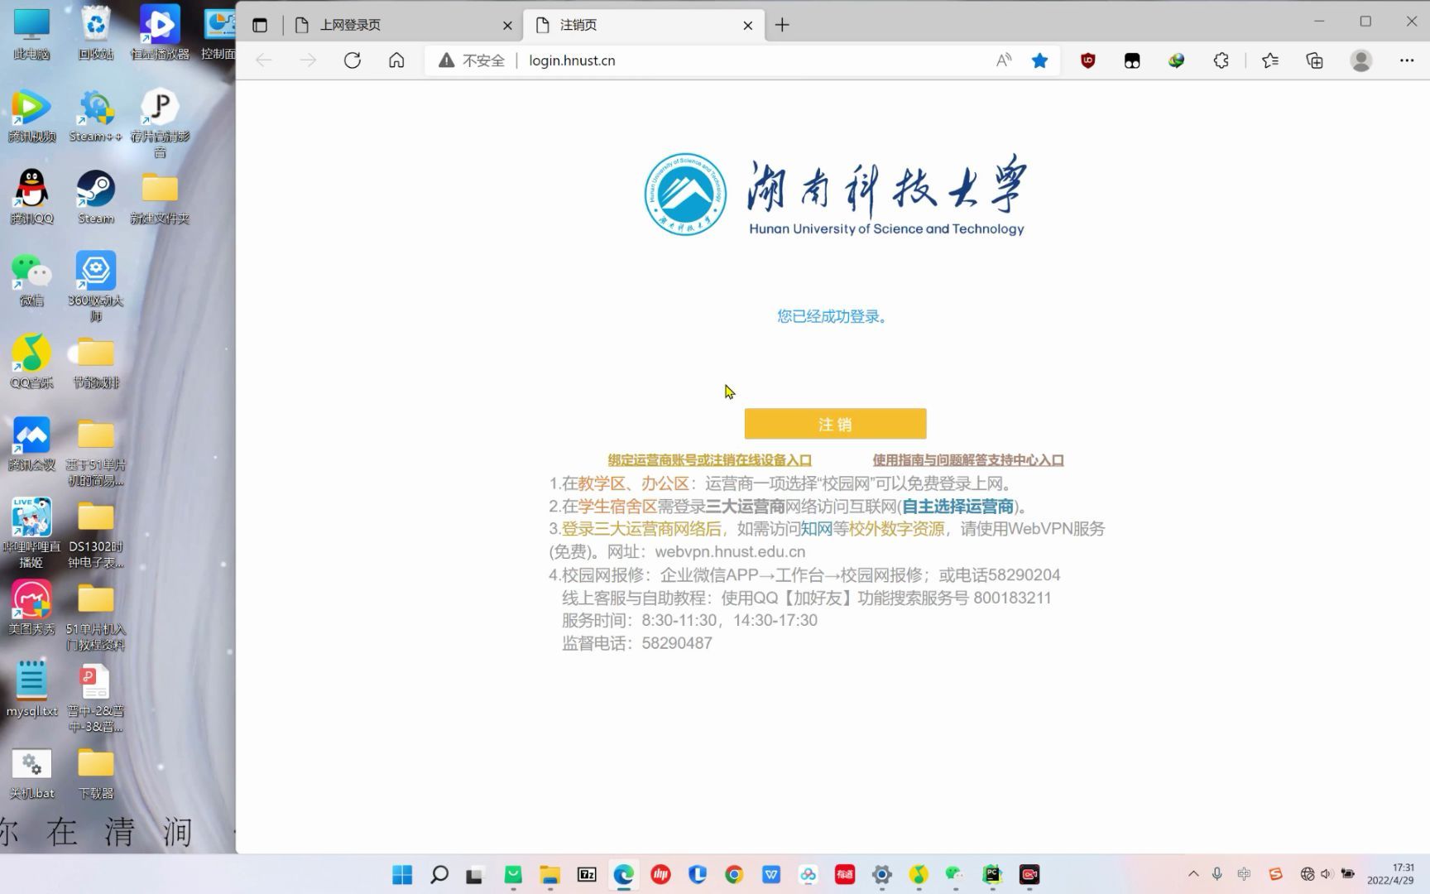The image size is (1430, 894).
Task: Select the 美图秀秀 desktop shortcut
Action: 31,608
